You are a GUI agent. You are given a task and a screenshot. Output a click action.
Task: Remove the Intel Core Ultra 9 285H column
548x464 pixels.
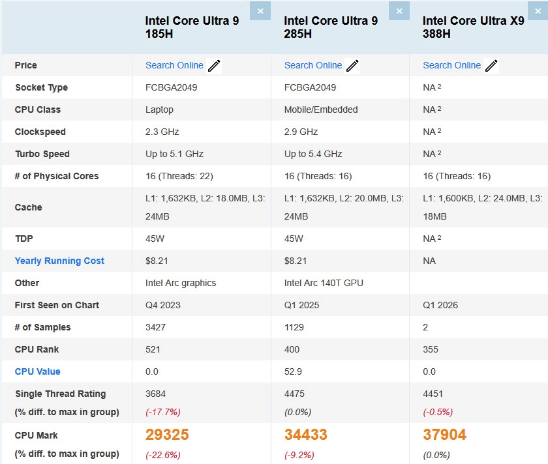click(399, 11)
